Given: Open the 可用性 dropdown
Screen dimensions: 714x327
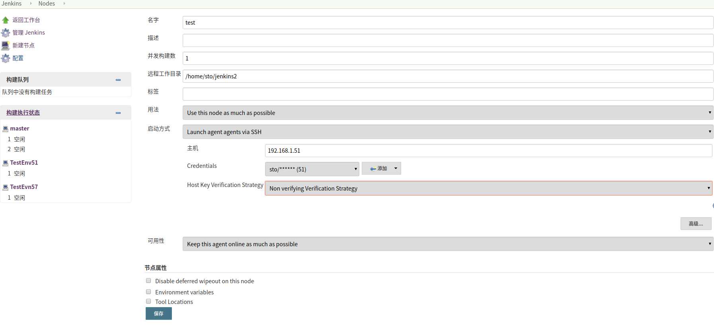Looking at the screenshot, I should click(x=448, y=244).
